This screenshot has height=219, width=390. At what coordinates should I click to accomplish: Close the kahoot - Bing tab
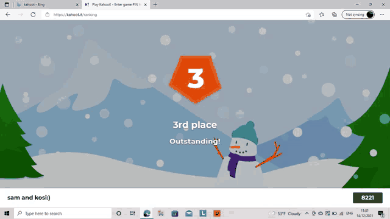[77, 4]
